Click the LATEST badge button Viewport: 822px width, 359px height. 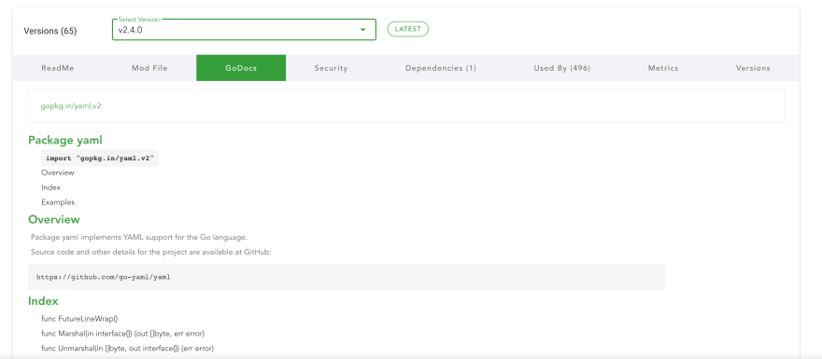point(408,29)
